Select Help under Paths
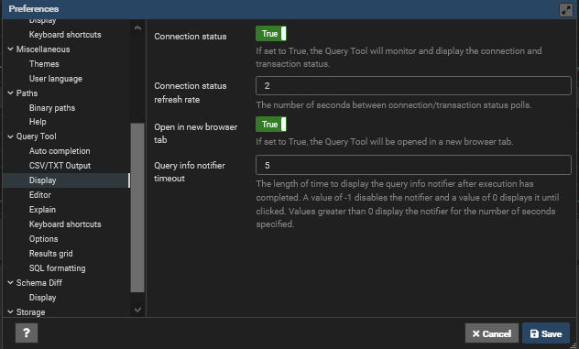This screenshot has width=579, height=349. coord(38,122)
